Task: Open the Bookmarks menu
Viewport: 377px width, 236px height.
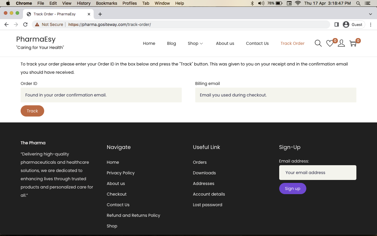Action: (107, 3)
